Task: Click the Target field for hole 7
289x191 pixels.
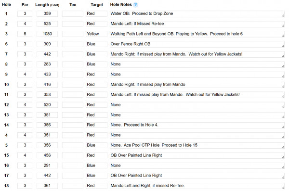Action: point(96,54)
